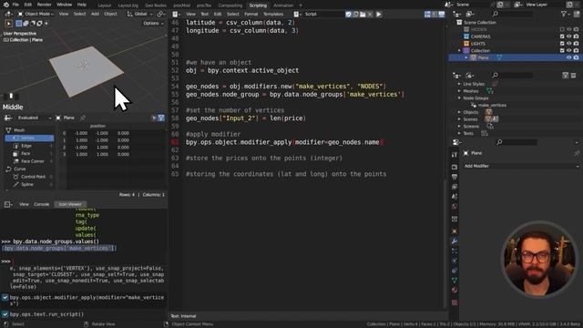Toggle spreadsheet filter funnel icon

(161, 118)
